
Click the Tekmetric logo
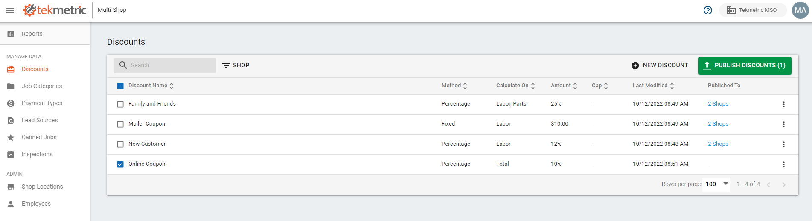click(x=55, y=10)
